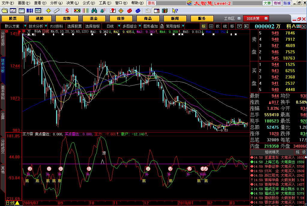The width and height of the screenshot is (307, 206).
Task: Click the 委托 trade button
Action: (x=151, y=3)
